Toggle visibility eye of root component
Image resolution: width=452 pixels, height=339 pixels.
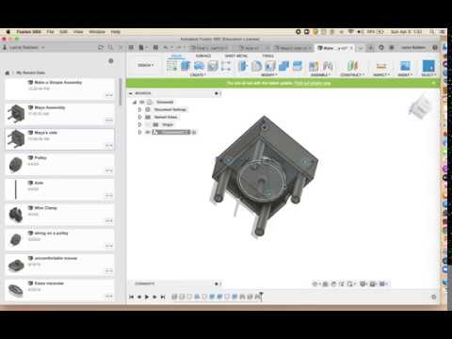142,102
